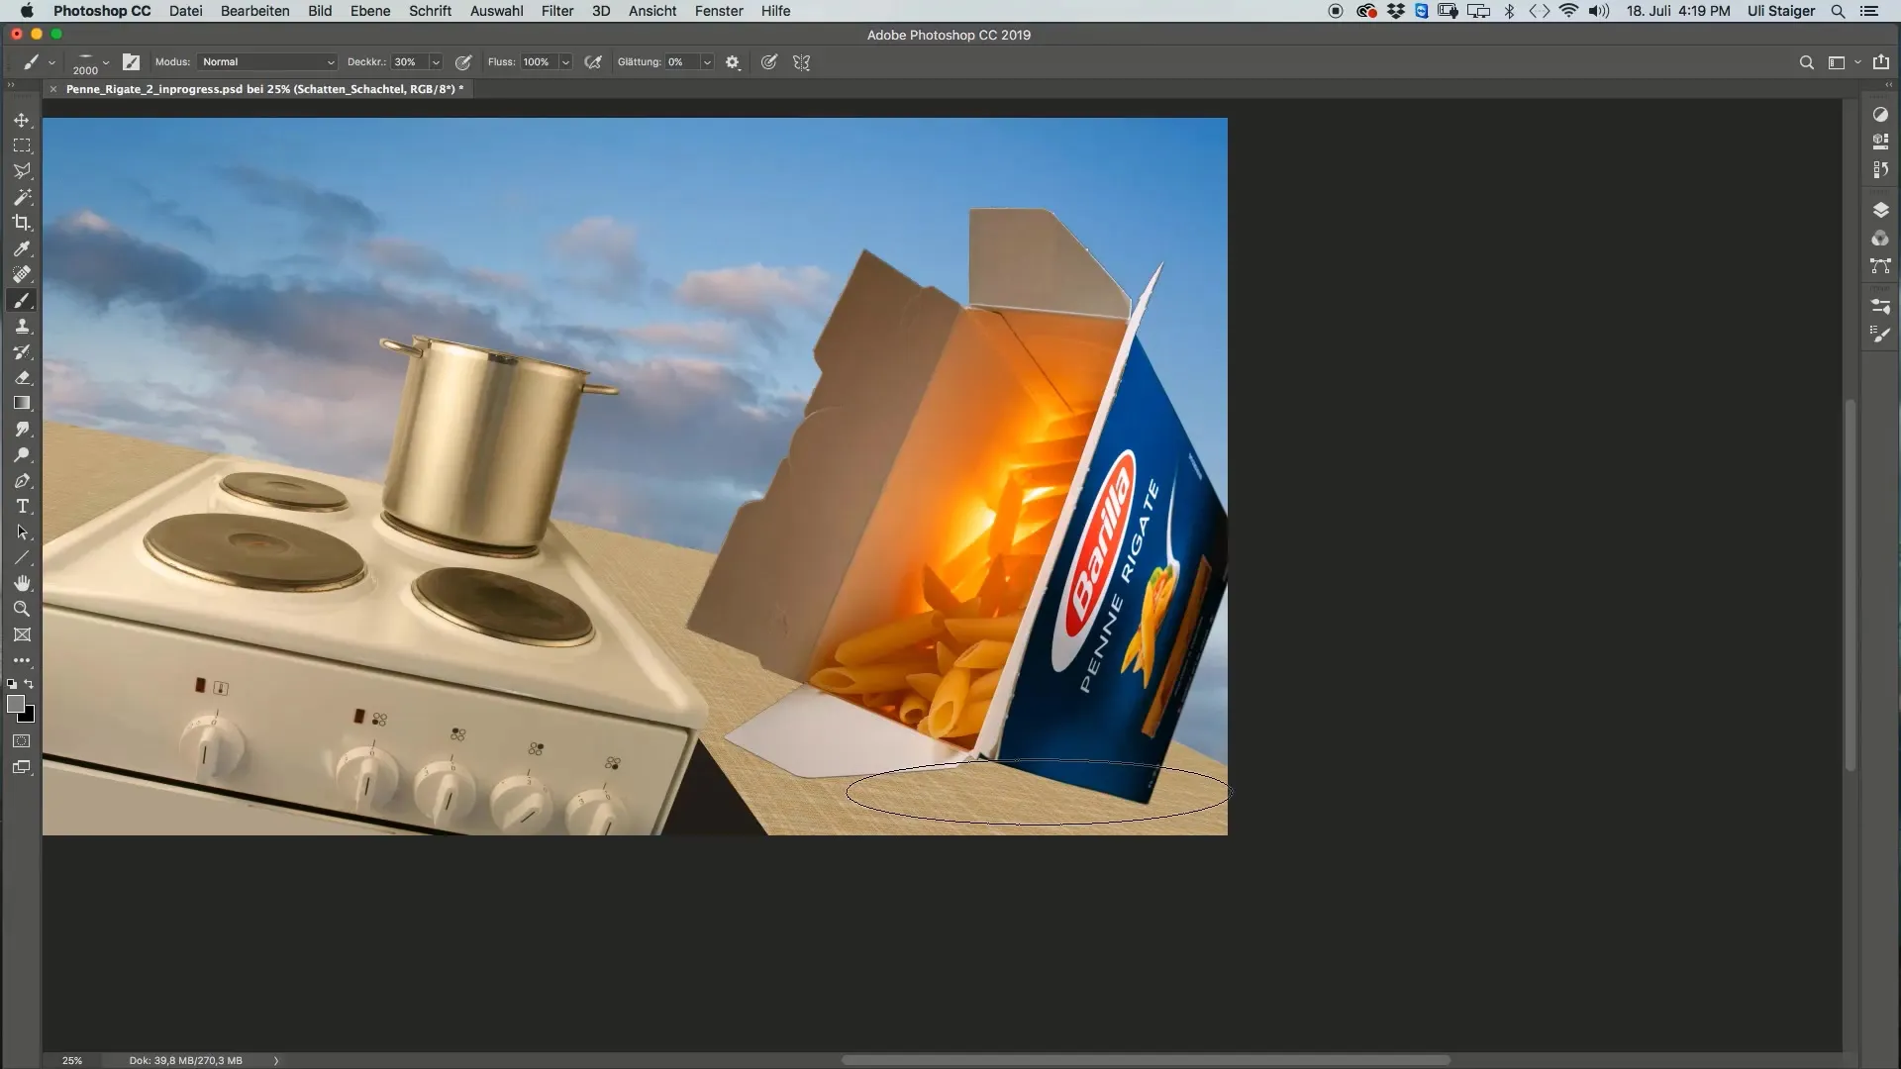Select the Type tool
1901x1069 pixels.
click(x=22, y=506)
